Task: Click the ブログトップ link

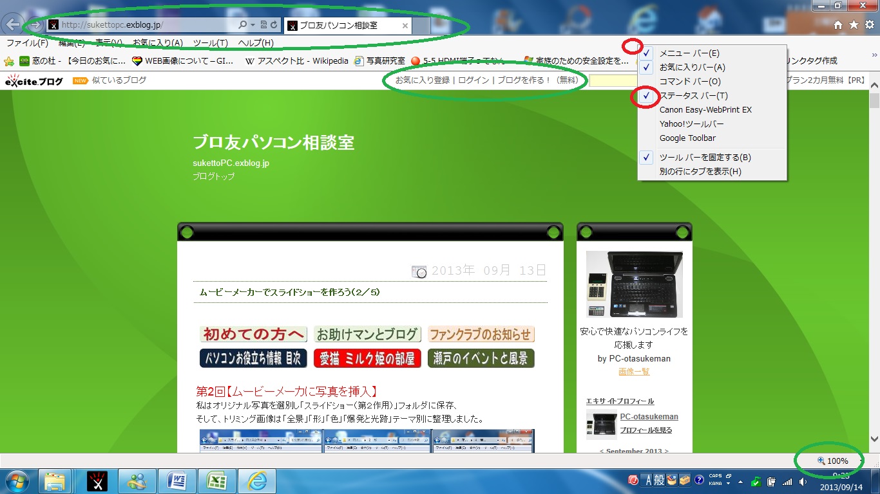Action: pos(213,176)
